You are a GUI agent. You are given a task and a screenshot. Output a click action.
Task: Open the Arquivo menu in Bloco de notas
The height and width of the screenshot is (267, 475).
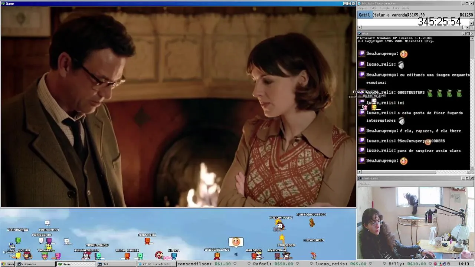(363, 8)
